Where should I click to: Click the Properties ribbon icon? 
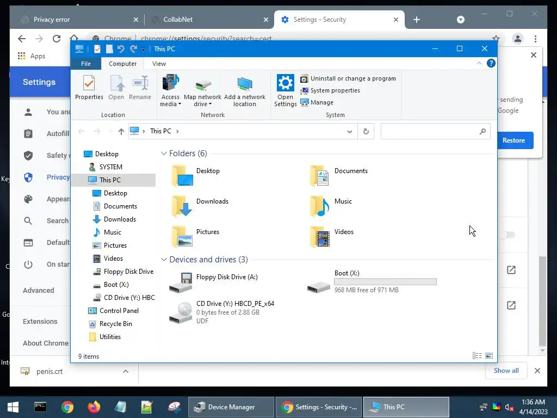point(89,88)
